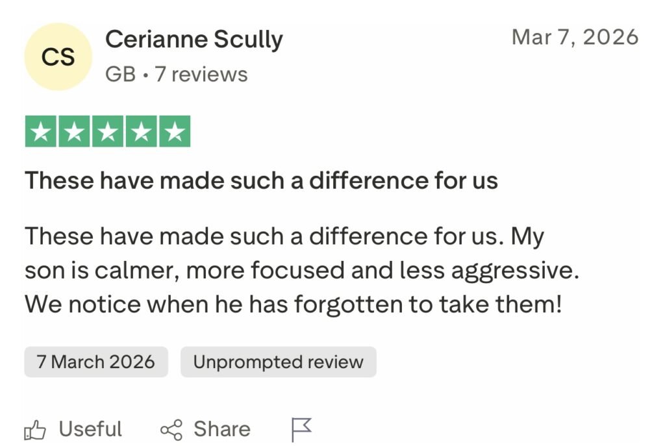Click the "Useful" text label
The width and height of the screenshot is (665, 446).
(90, 429)
